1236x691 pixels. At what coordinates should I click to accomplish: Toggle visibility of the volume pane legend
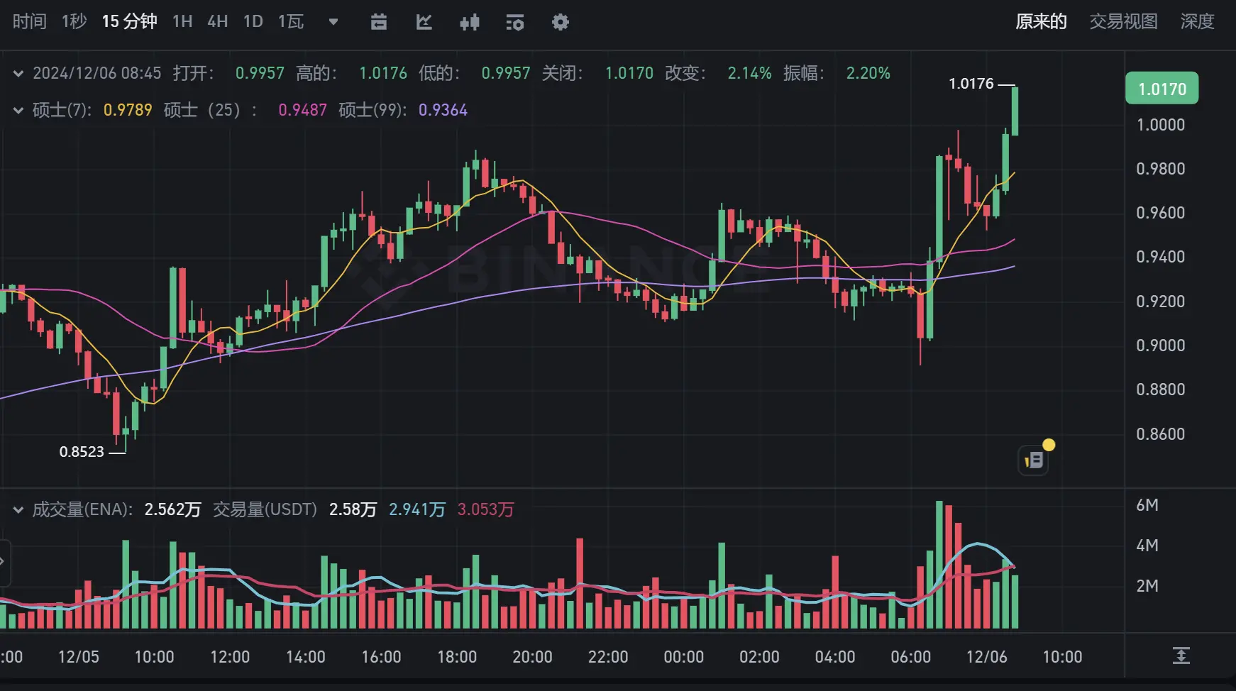tap(82, 509)
